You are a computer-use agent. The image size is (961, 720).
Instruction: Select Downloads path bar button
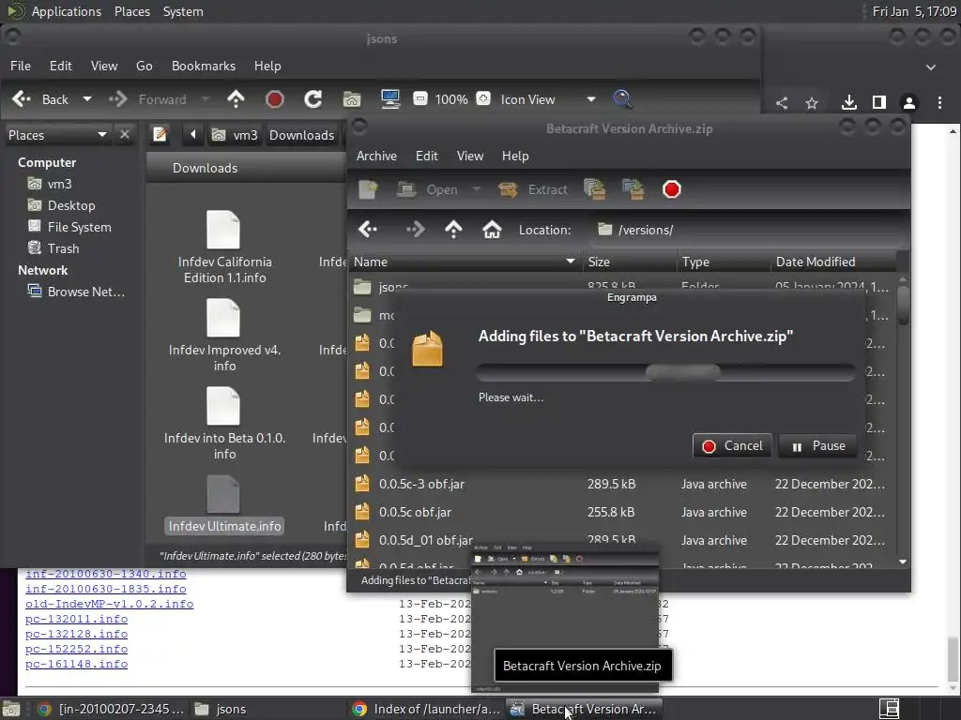coord(301,135)
